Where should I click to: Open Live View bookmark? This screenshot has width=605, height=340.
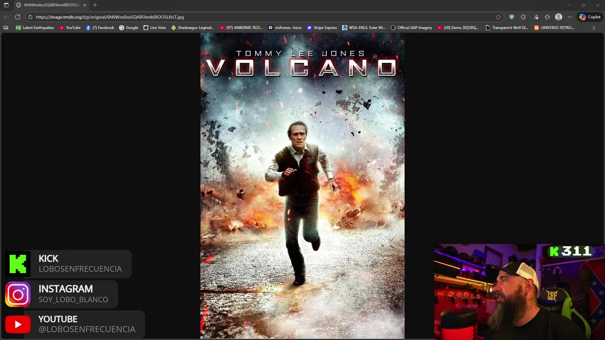[155, 28]
